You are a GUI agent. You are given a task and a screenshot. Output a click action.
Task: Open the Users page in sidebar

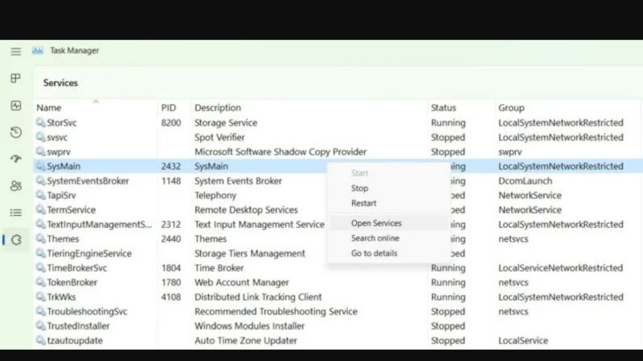[x=15, y=186]
